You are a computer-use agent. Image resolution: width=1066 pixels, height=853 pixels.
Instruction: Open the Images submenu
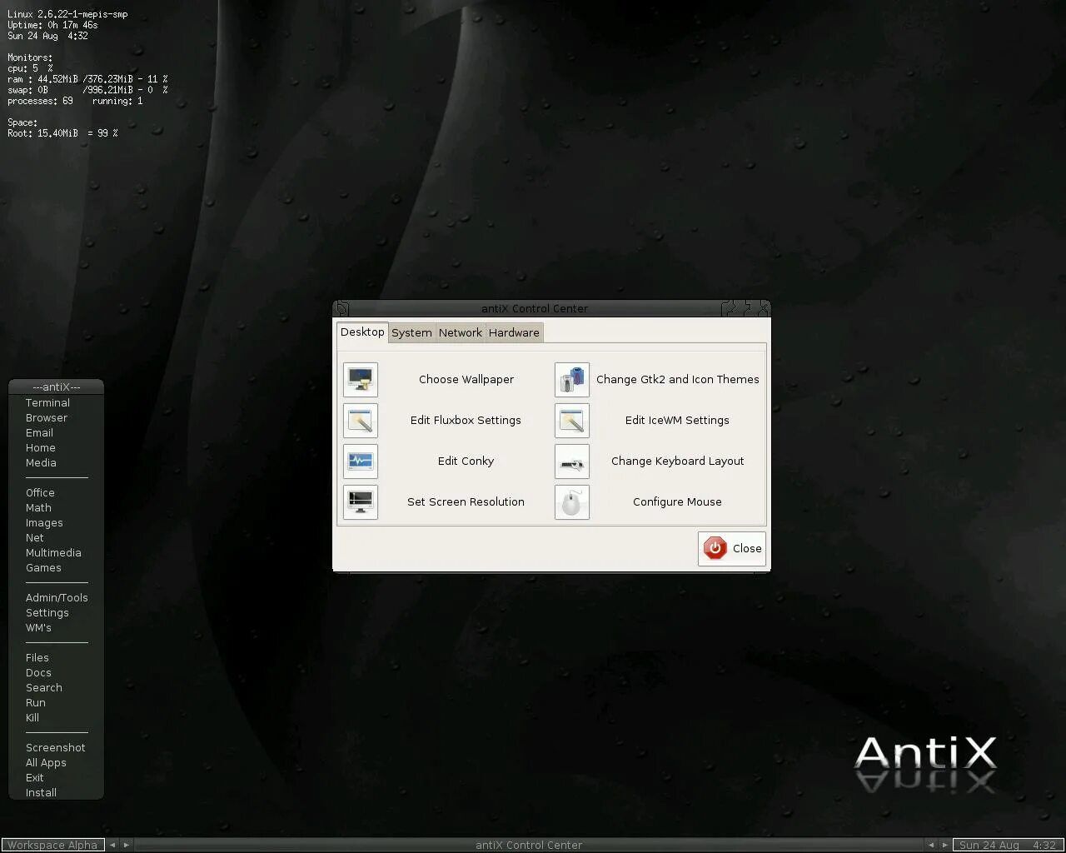pos(44,523)
